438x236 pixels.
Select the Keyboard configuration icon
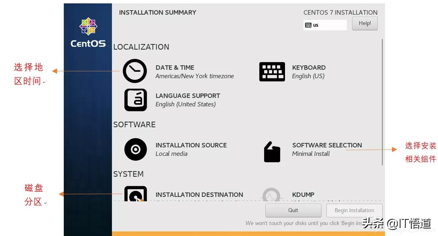272,71
